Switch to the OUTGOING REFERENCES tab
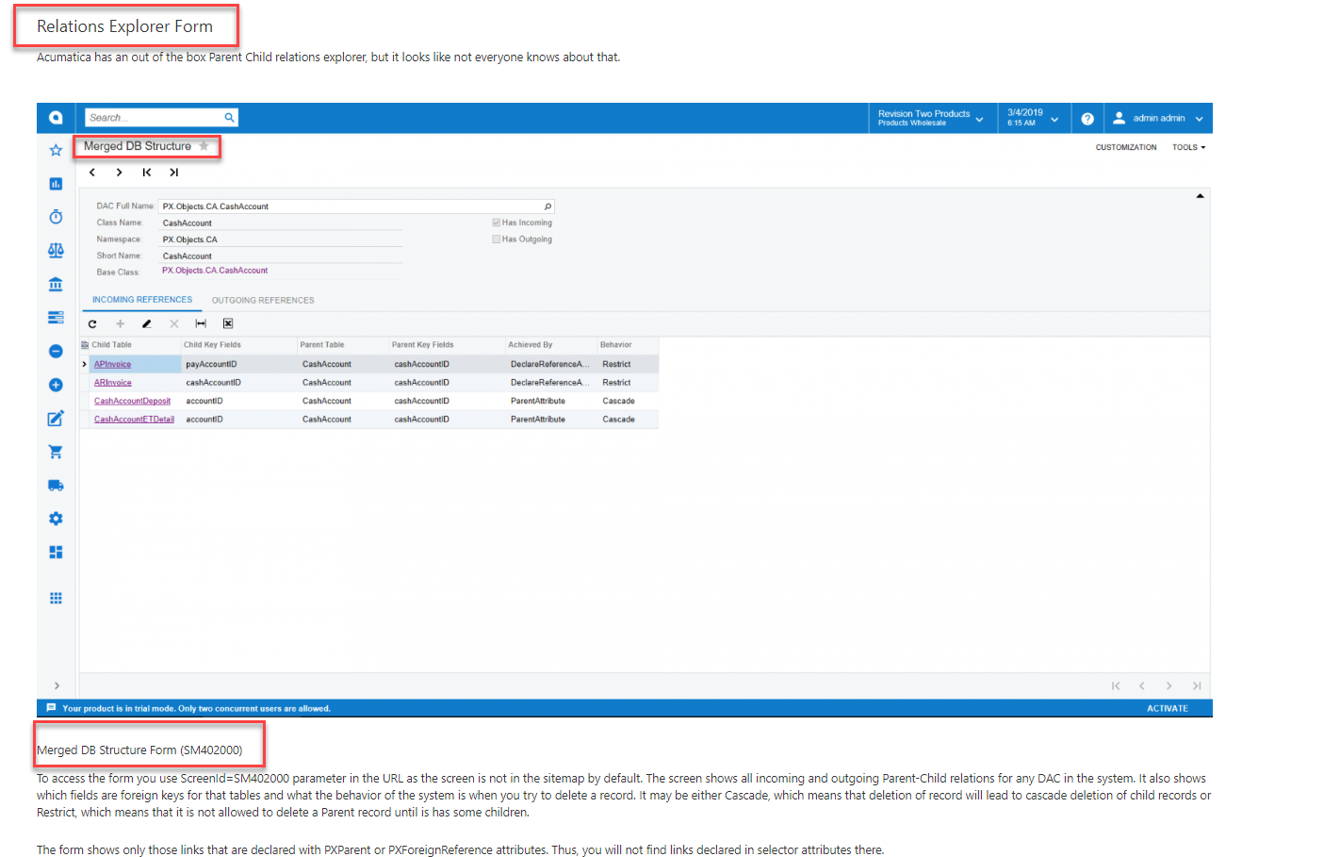 263,300
